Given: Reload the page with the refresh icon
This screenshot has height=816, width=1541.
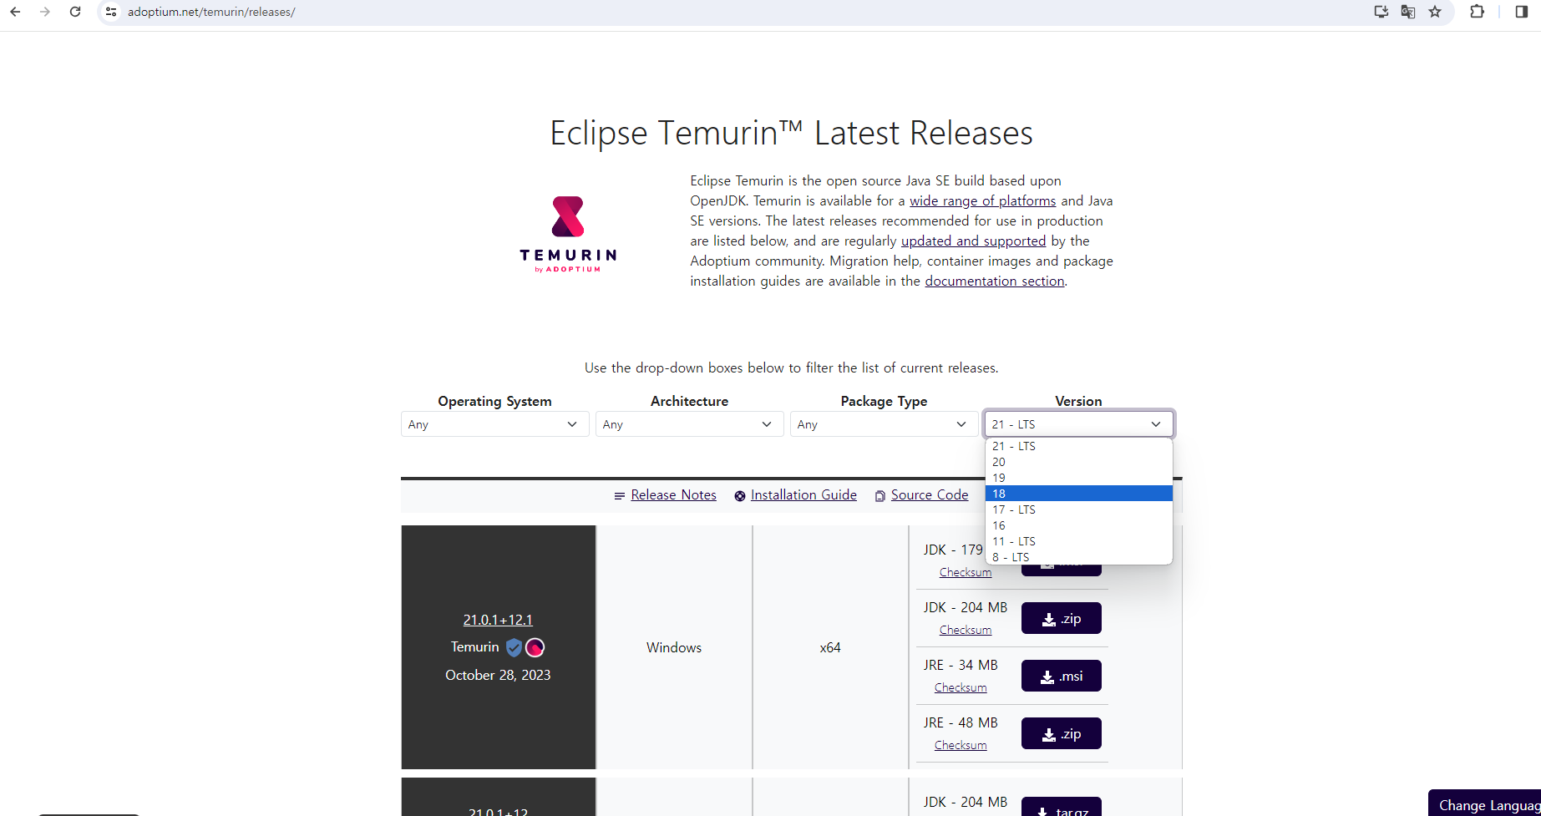Looking at the screenshot, I should (75, 12).
